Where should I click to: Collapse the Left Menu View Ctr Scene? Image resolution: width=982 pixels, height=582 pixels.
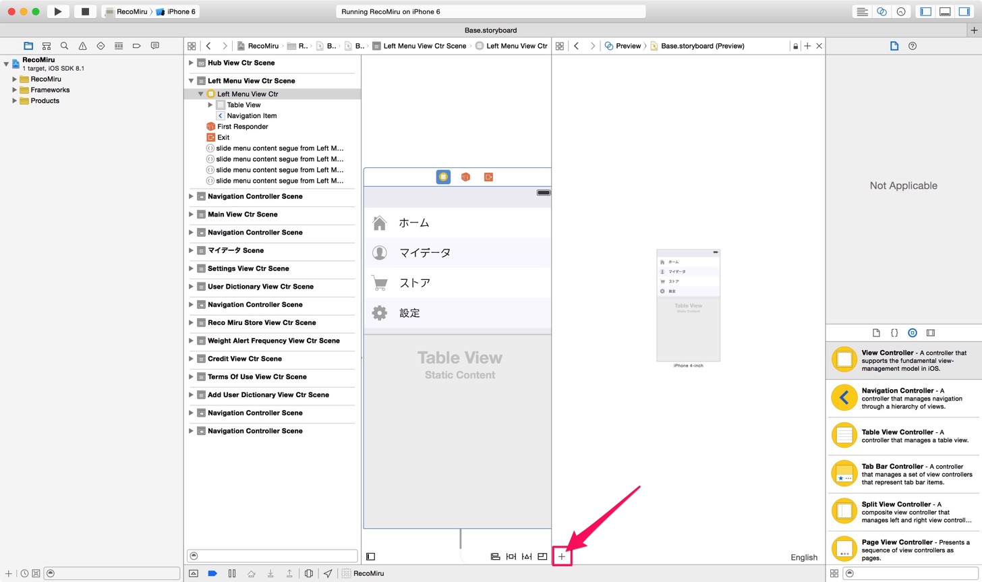tap(191, 80)
